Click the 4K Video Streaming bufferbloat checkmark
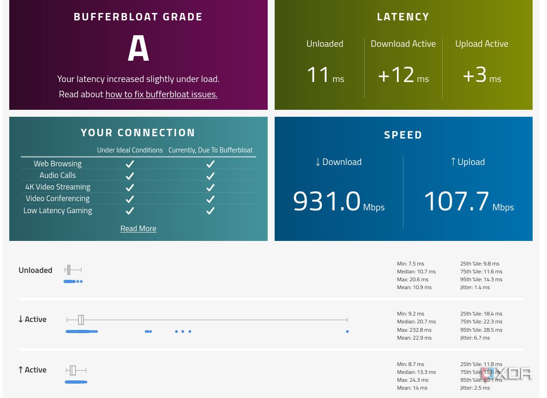 210,188
